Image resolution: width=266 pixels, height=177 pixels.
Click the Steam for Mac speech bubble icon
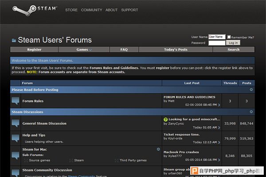click(16, 155)
